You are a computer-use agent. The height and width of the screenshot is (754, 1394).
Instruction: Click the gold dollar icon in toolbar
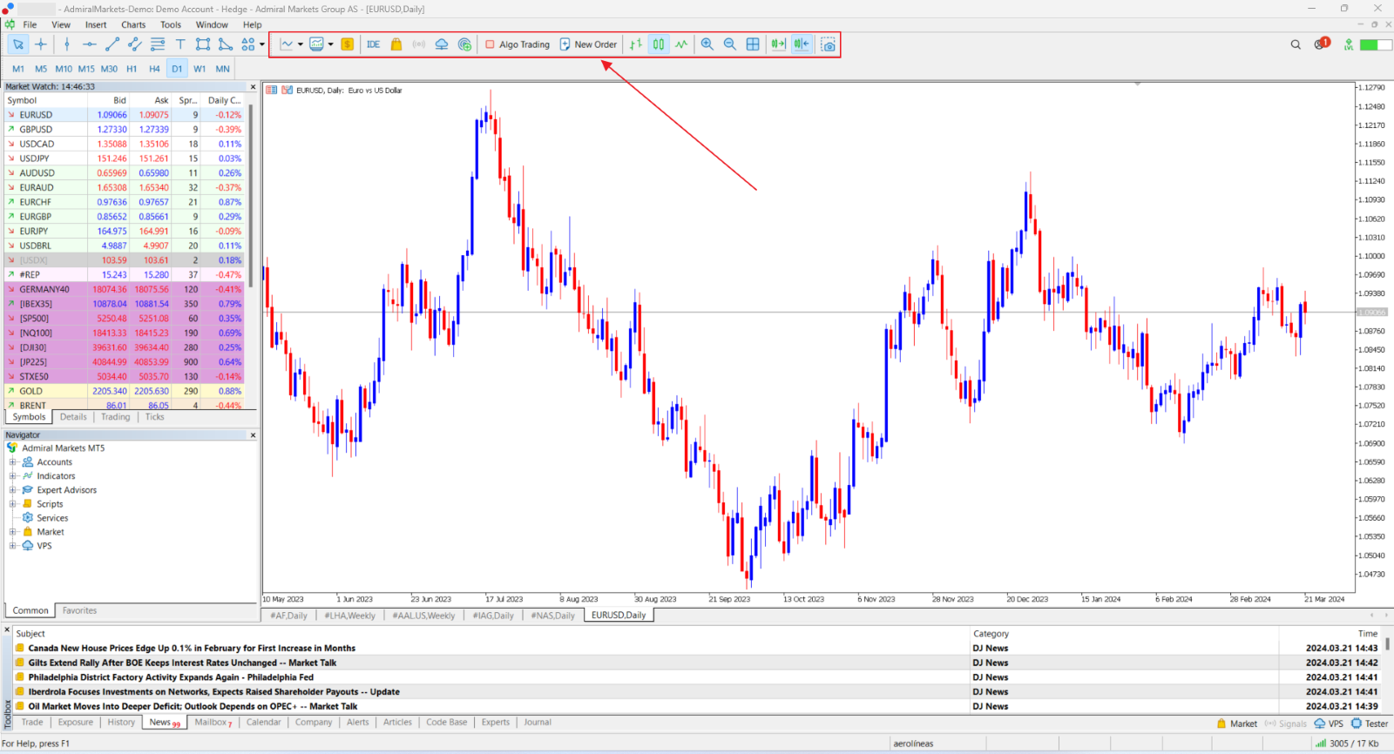click(x=348, y=44)
